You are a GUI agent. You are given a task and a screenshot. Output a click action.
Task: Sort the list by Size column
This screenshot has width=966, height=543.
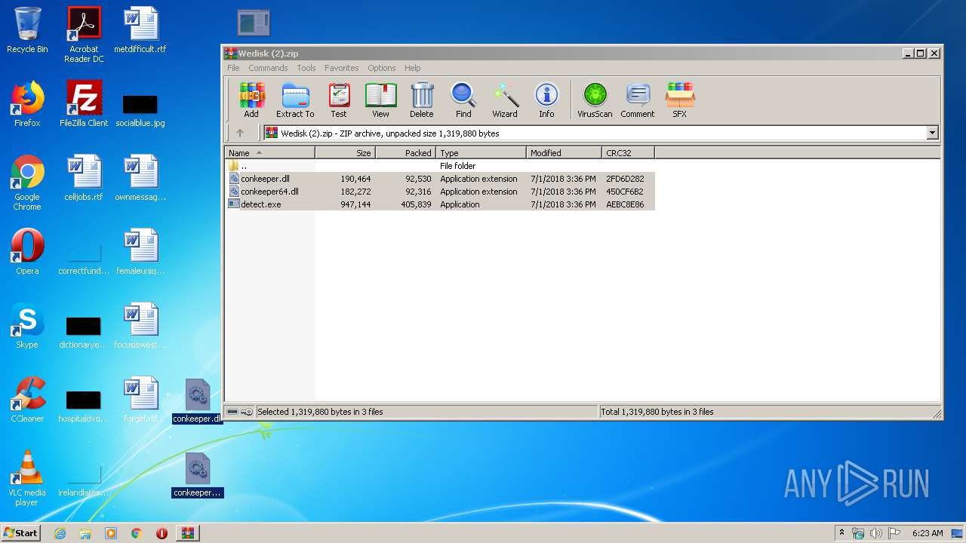tap(345, 152)
